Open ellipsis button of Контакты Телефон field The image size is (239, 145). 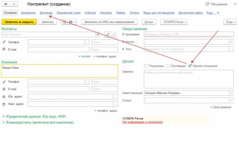point(87,42)
